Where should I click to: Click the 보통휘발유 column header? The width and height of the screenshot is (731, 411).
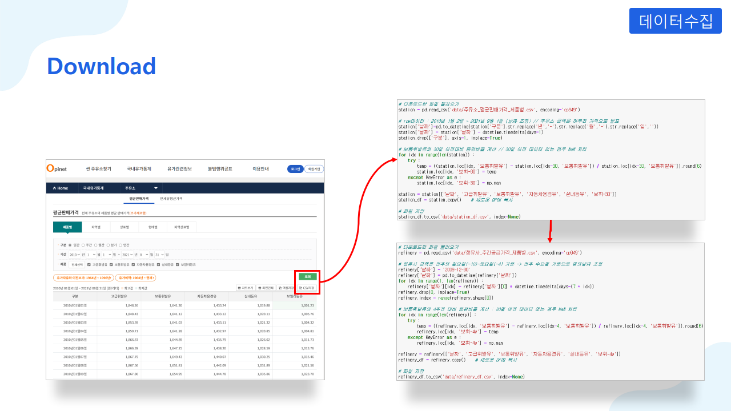tap(163, 296)
